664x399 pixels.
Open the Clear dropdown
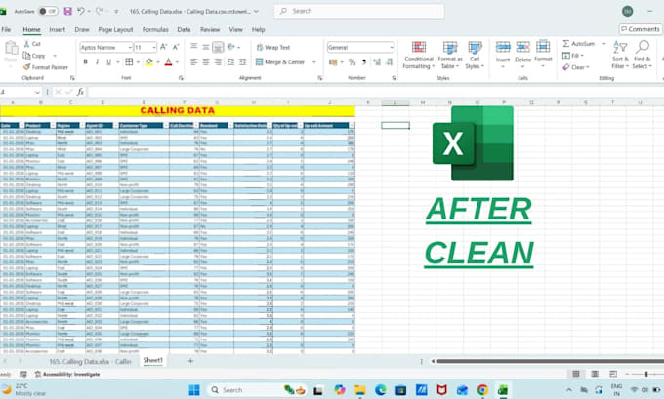tap(576, 67)
